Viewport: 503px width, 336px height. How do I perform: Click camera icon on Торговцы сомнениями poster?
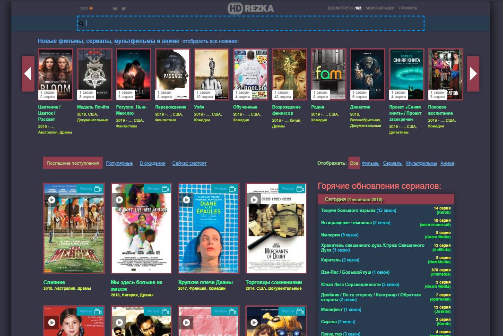point(300,189)
